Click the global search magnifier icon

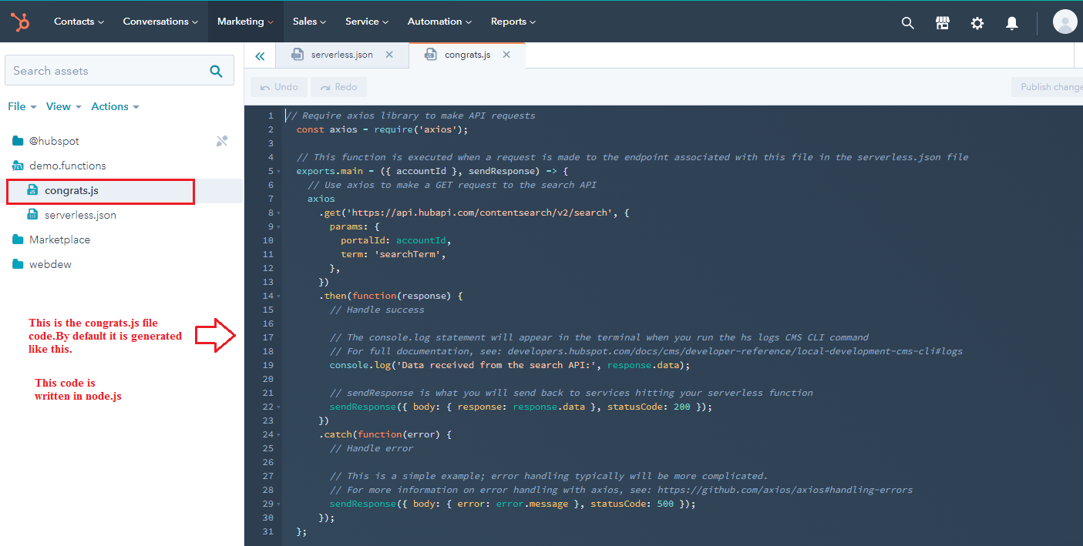pyautogui.click(x=907, y=22)
